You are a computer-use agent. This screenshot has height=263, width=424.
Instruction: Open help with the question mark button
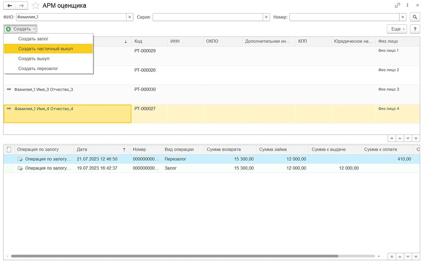415,29
